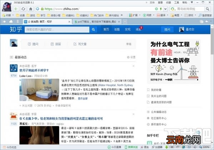214x150 pixels.
Task: Reload the page with the refresh icon
Action: point(23,9)
